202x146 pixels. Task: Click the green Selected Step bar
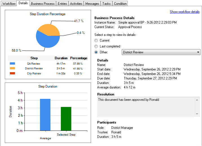[66, 119]
